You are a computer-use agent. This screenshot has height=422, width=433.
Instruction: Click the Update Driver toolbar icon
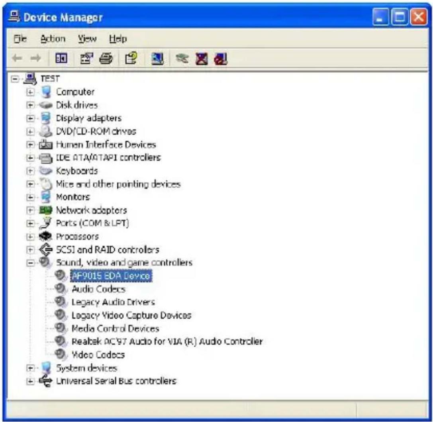(182, 58)
